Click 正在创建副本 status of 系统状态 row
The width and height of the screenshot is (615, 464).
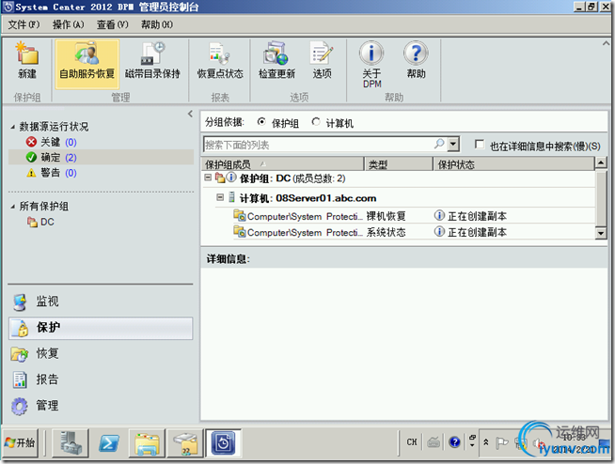477,232
